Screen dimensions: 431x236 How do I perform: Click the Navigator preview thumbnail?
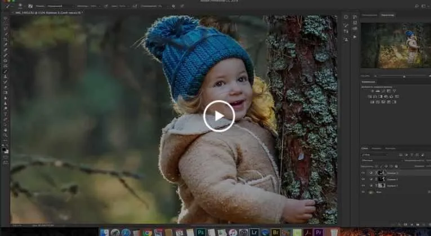coord(396,45)
